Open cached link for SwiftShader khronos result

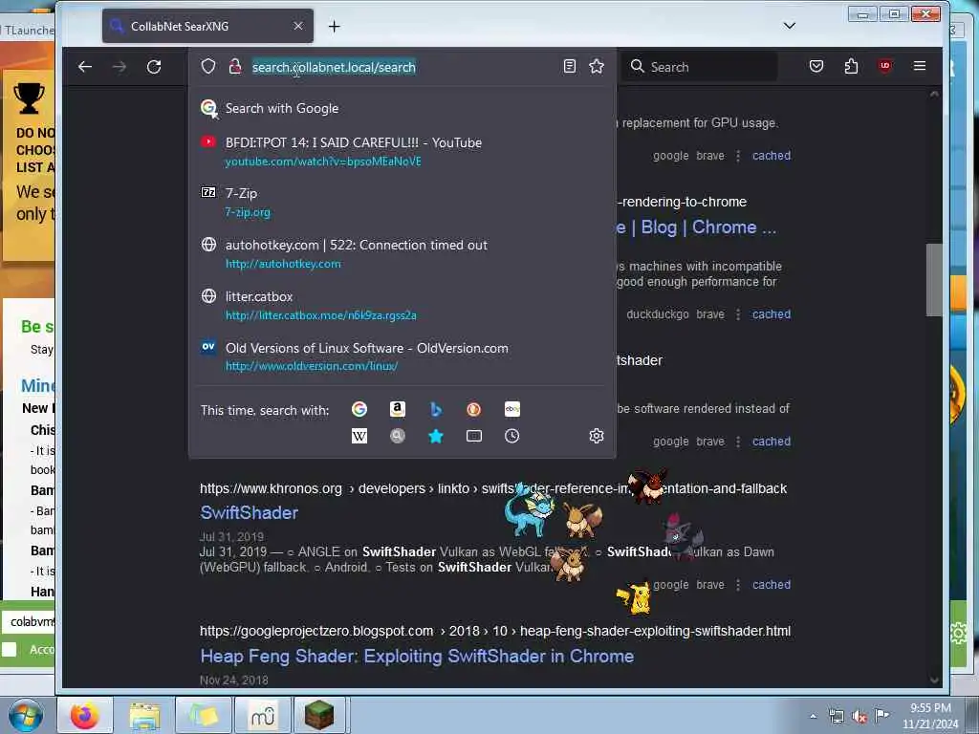(772, 585)
